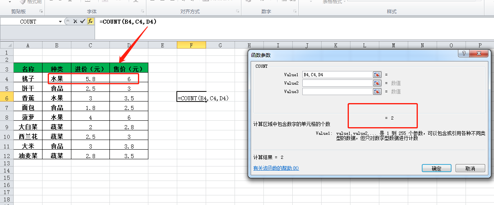Open the Name Box dropdown arrow
This screenshot has height=205, width=494.
click(x=60, y=22)
